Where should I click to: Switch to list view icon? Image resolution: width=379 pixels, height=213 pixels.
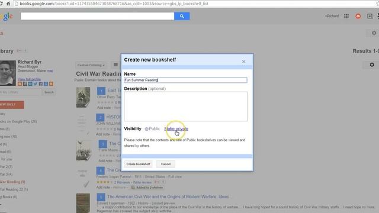[115, 64]
